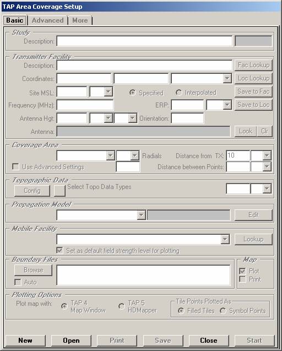Image resolution: width=282 pixels, height=351 pixels.
Task: Select Filled Tiles radio button
Action: pos(181,310)
